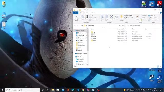
Task: Click the Search Video Server field
Action: (x=143, y=26)
